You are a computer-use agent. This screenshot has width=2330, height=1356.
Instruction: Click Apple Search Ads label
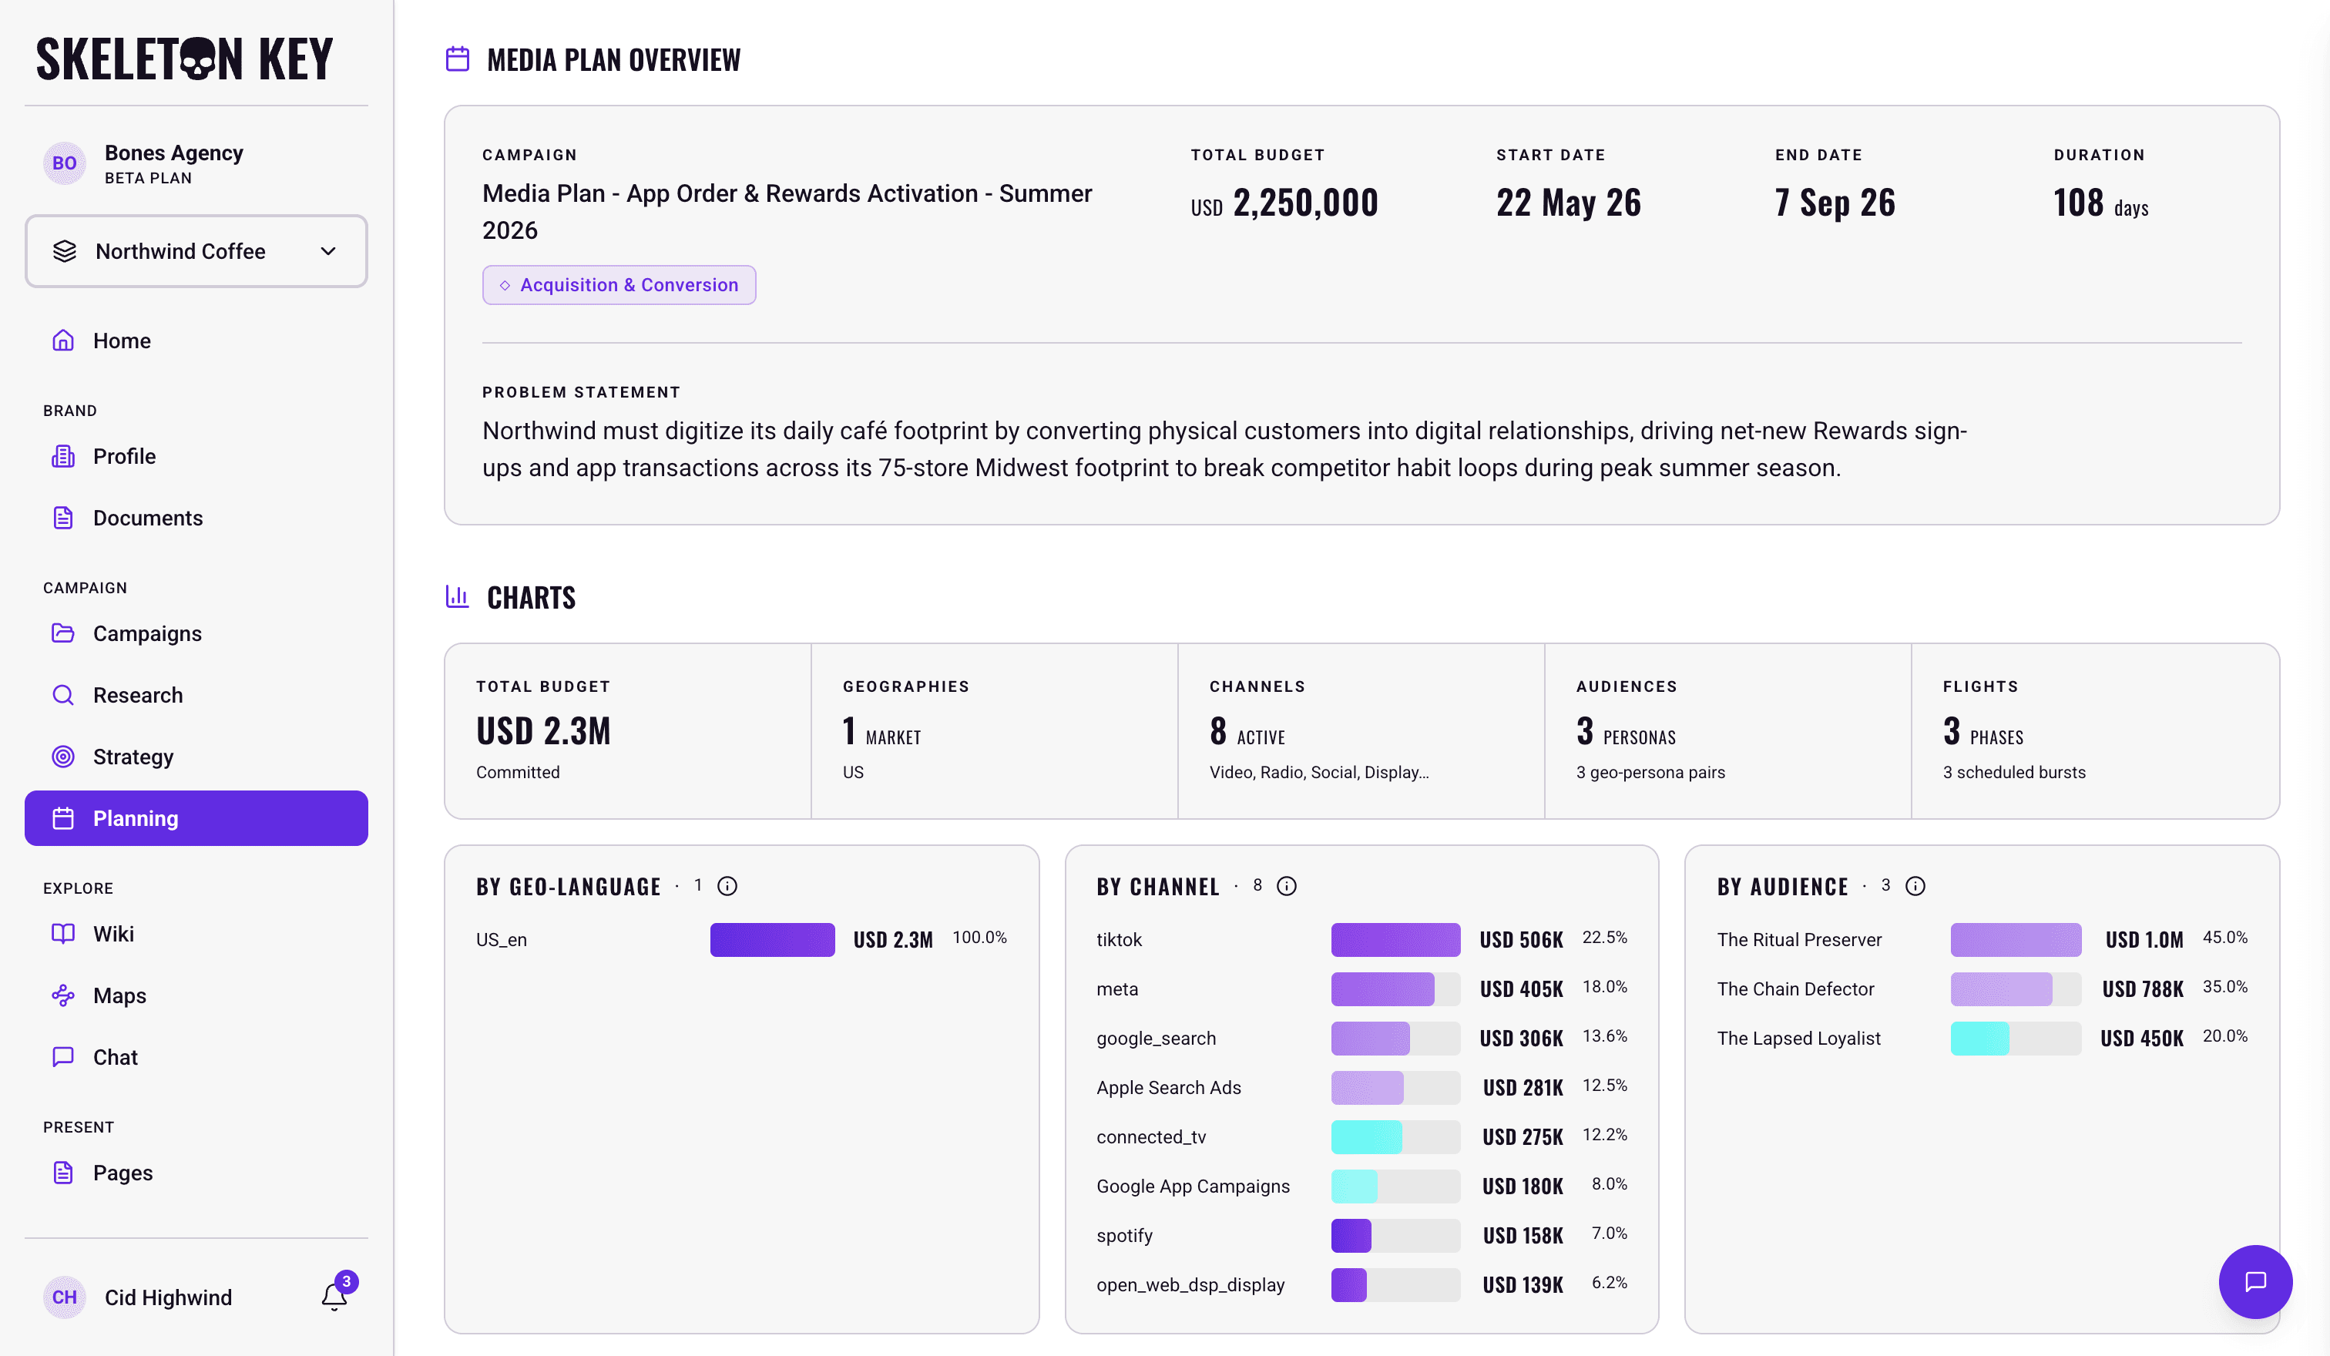pyautogui.click(x=1169, y=1088)
